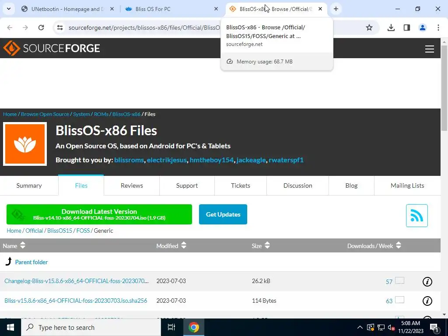Open the Reviews tab
The height and width of the screenshot is (336, 448).
pos(132,185)
